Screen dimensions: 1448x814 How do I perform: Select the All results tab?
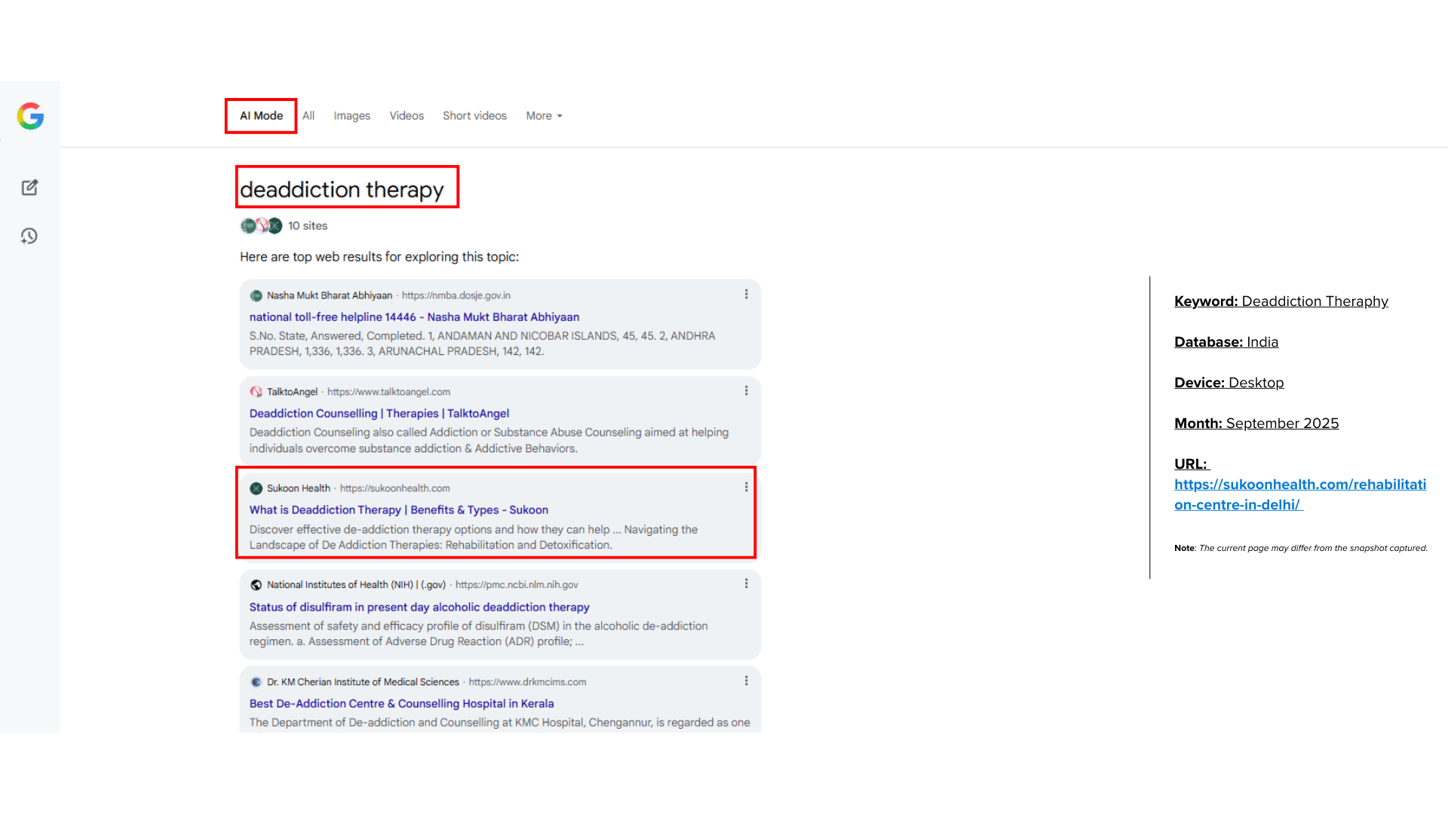(308, 116)
